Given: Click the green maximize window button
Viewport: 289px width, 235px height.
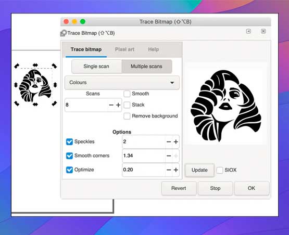Looking at the screenshot, I should point(83,21).
